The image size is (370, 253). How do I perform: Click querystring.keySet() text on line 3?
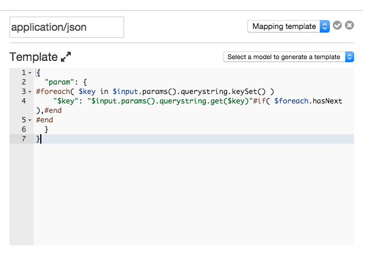click(x=223, y=92)
